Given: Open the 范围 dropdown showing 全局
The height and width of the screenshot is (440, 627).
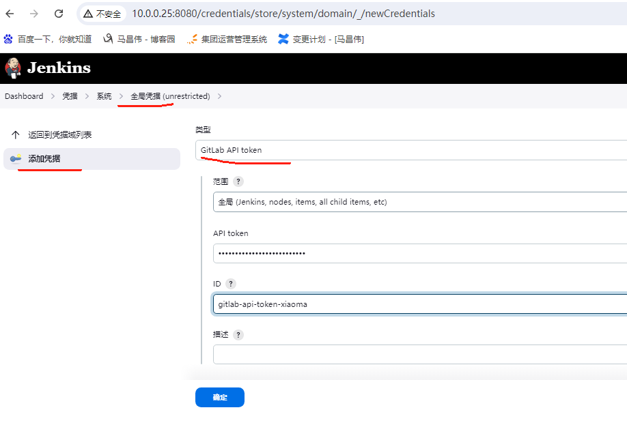Looking at the screenshot, I should pyautogui.click(x=420, y=202).
